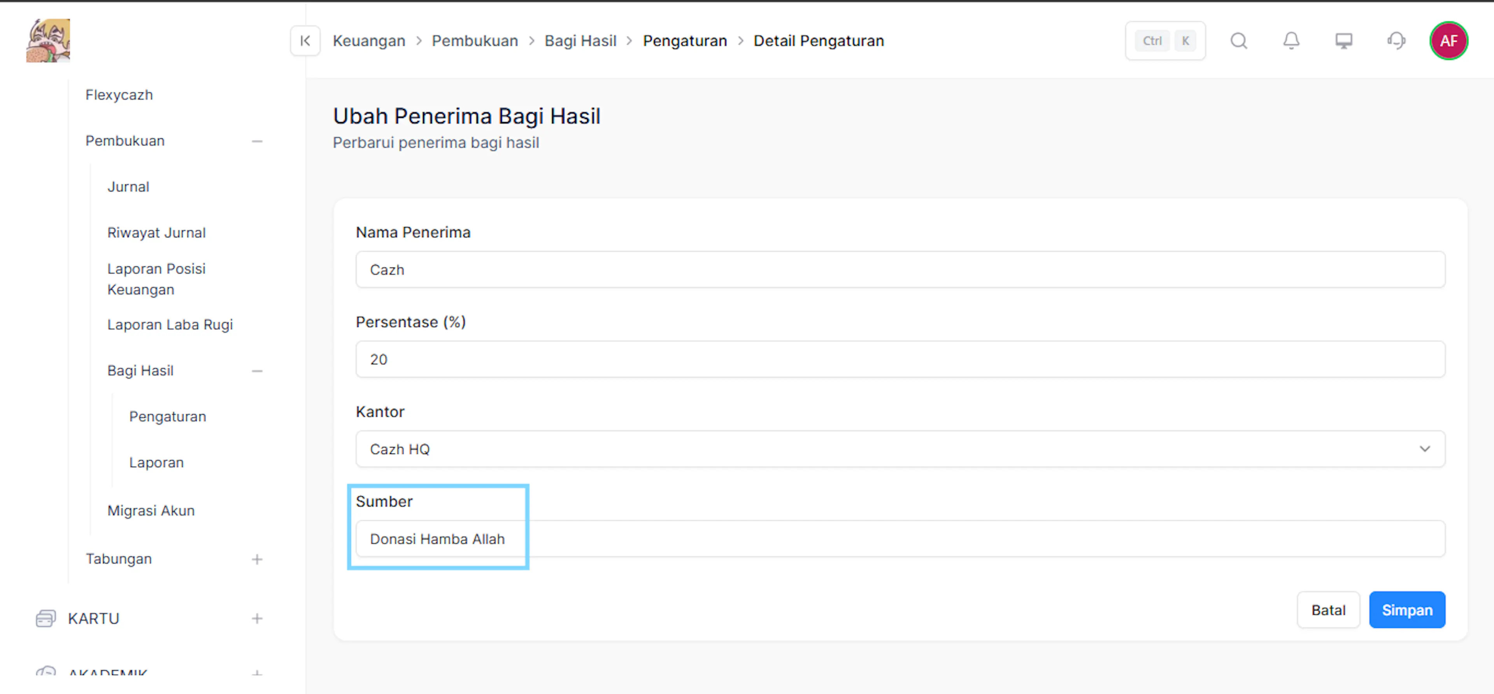Click the Ctrl K shortcut box
This screenshot has height=694, width=1494.
click(x=1165, y=40)
